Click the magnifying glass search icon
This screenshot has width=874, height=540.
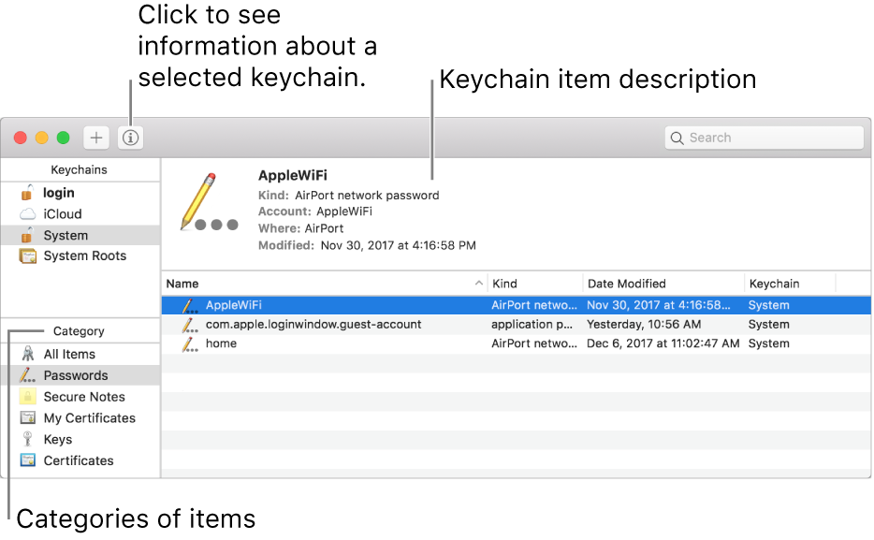click(x=677, y=139)
